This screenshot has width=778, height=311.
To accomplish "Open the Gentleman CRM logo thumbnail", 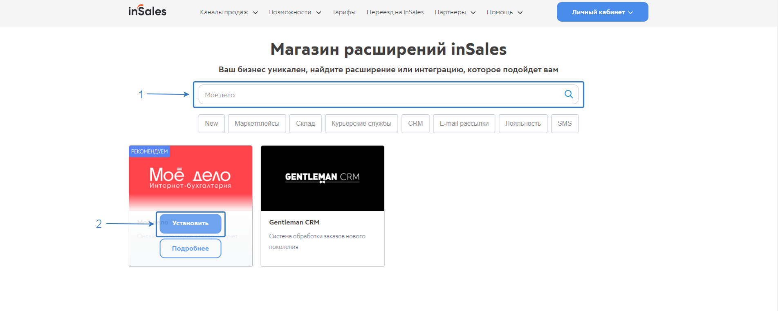I will point(323,178).
